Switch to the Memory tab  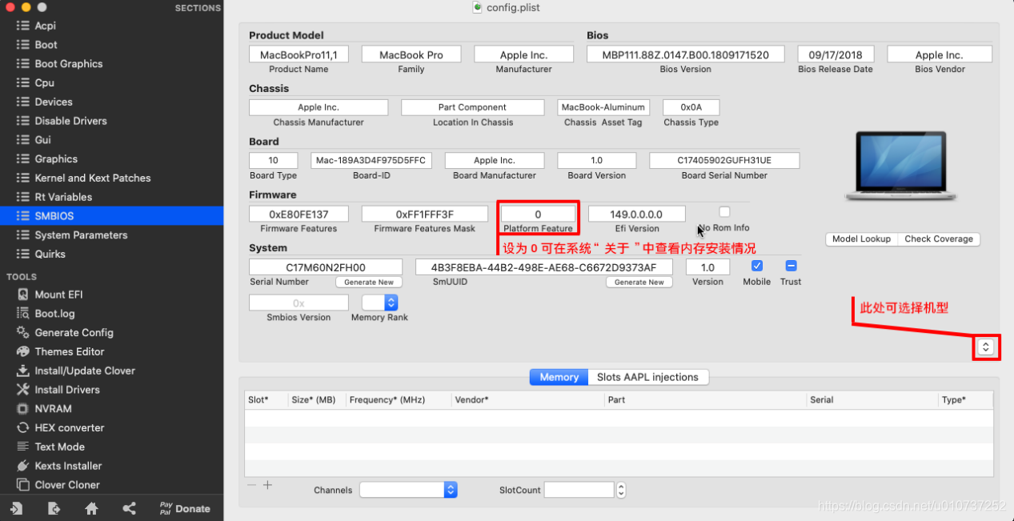(559, 377)
